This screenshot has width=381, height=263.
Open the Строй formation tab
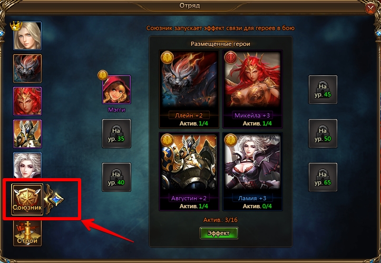(x=27, y=233)
